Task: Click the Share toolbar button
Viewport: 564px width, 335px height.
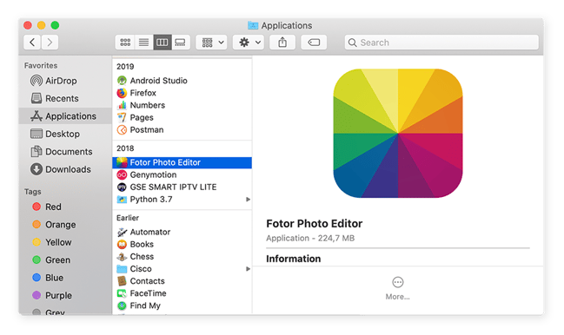Action: click(282, 43)
